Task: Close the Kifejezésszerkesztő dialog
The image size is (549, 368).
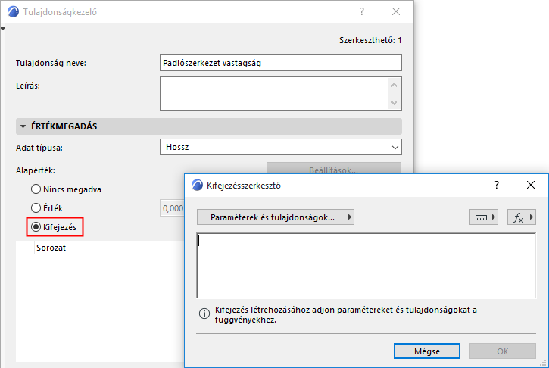Action: point(532,185)
